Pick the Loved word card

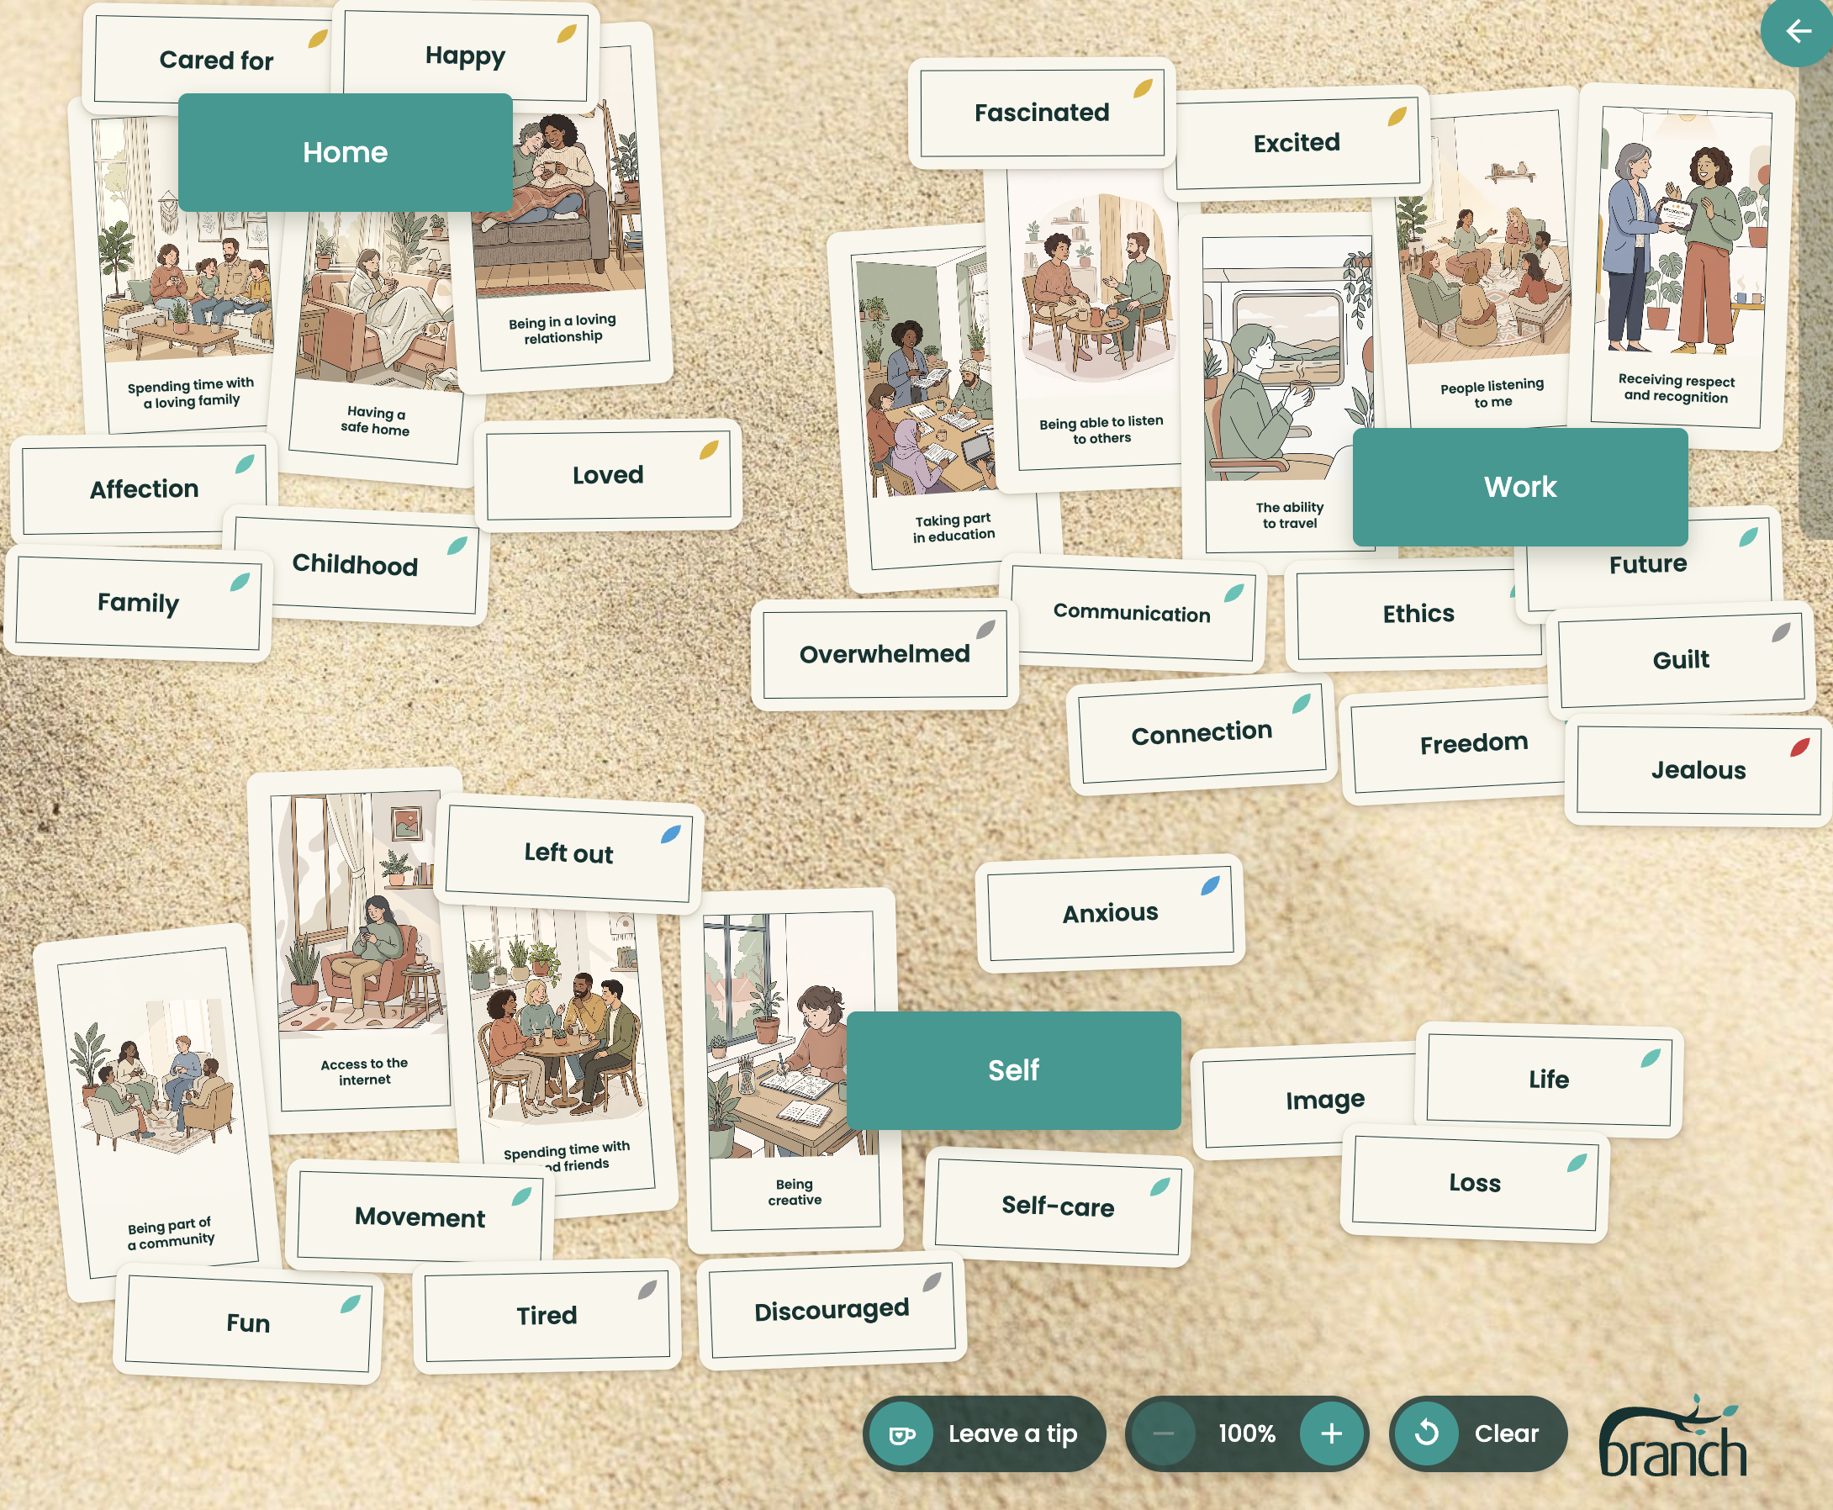pos(608,475)
